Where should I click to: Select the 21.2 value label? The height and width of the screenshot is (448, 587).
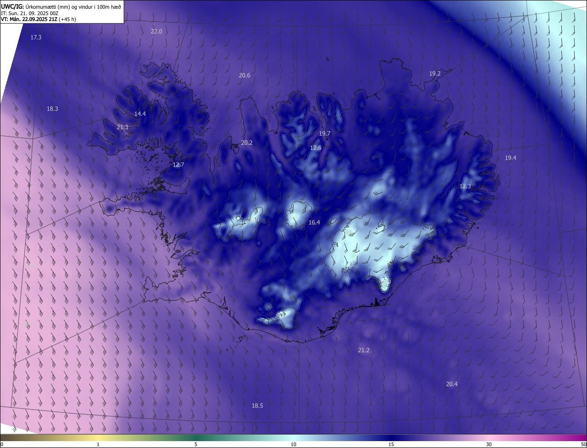pos(364,350)
